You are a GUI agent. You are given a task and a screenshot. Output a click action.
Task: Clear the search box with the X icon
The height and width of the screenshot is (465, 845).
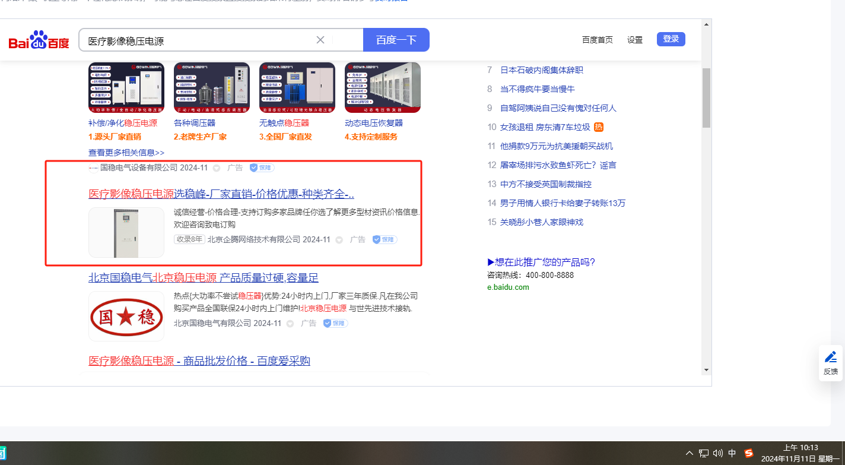pyautogui.click(x=320, y=40)
